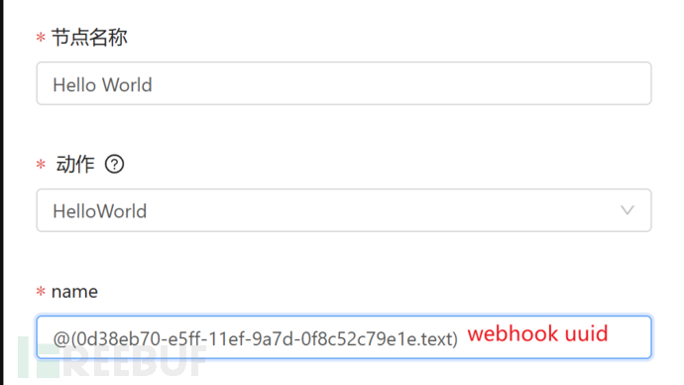Click the blank area after webhook uuid in the name field

(x=628, y=337)
